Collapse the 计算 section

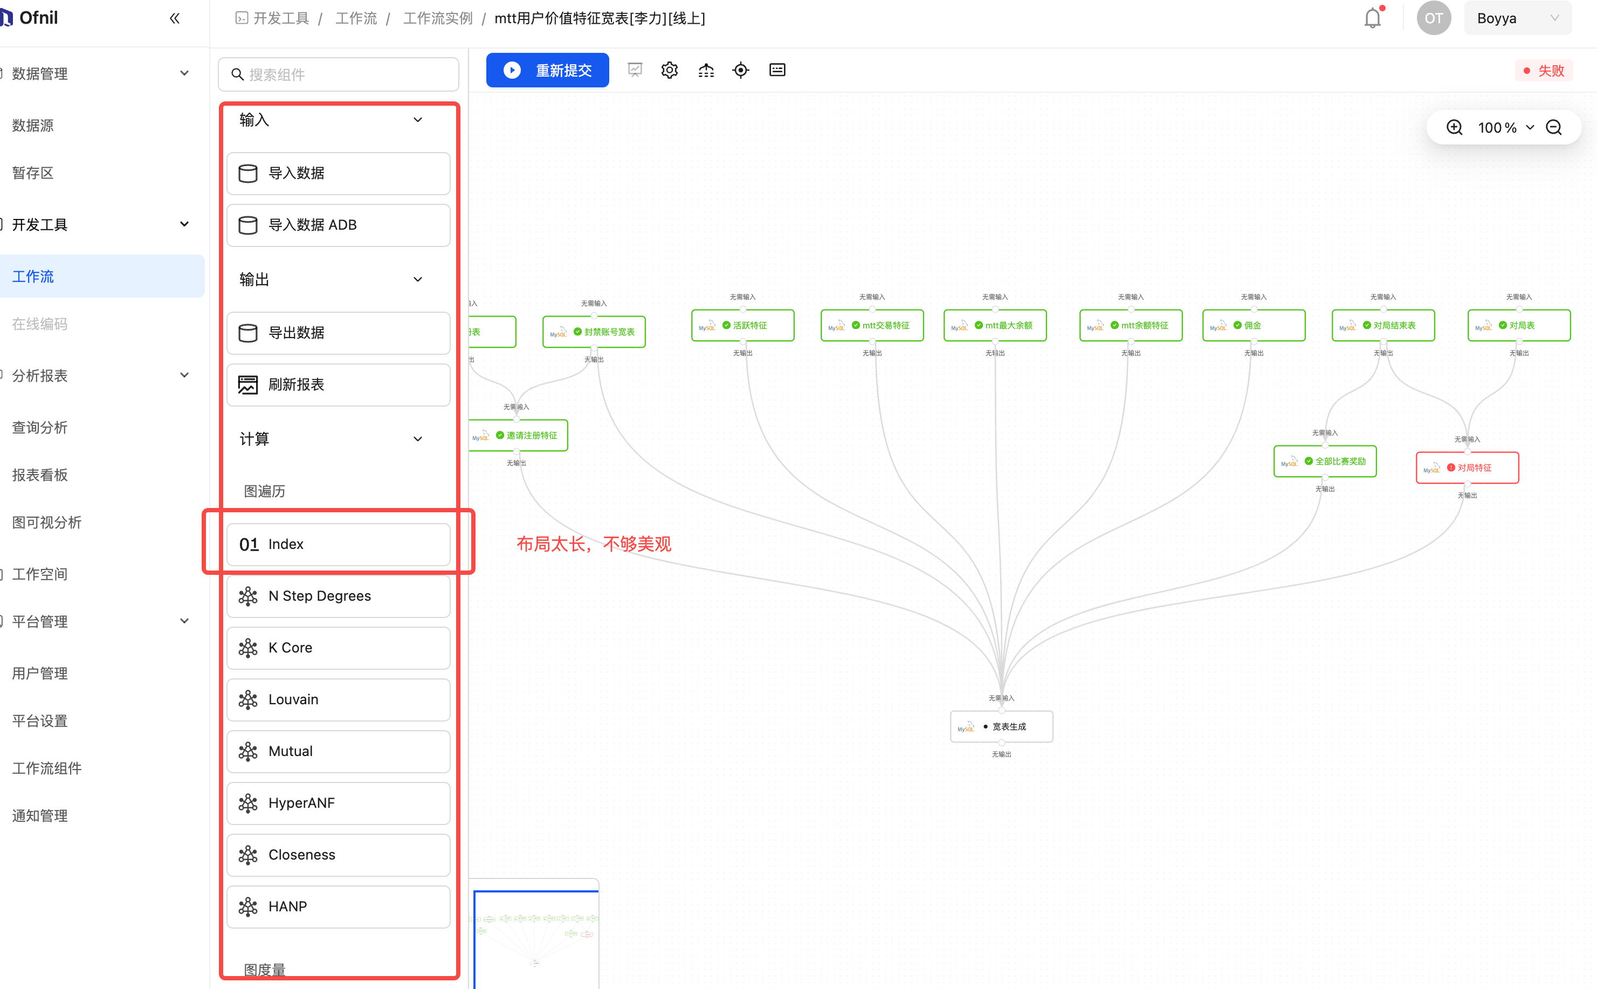(417, 439)
